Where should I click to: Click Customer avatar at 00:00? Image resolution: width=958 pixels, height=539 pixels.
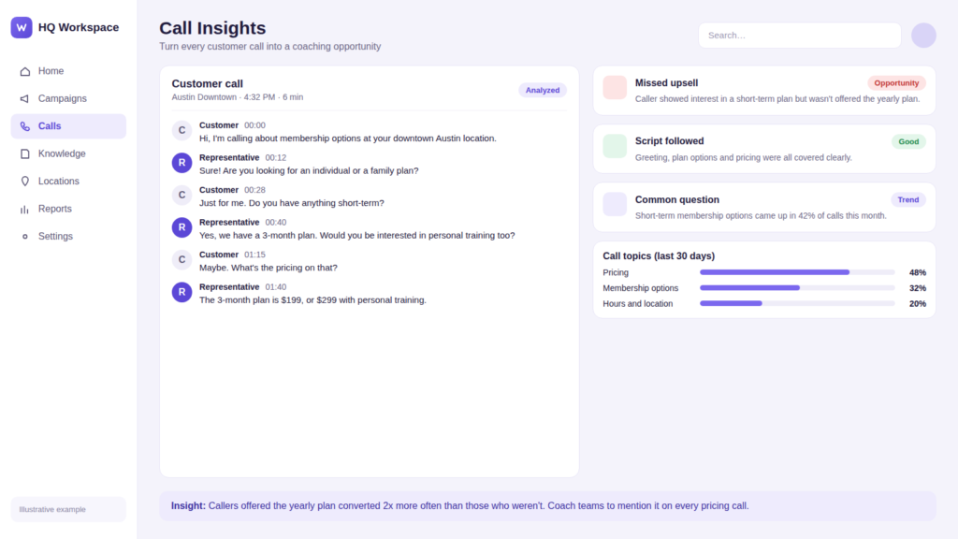pyautogui.click(x=181, y=130)
